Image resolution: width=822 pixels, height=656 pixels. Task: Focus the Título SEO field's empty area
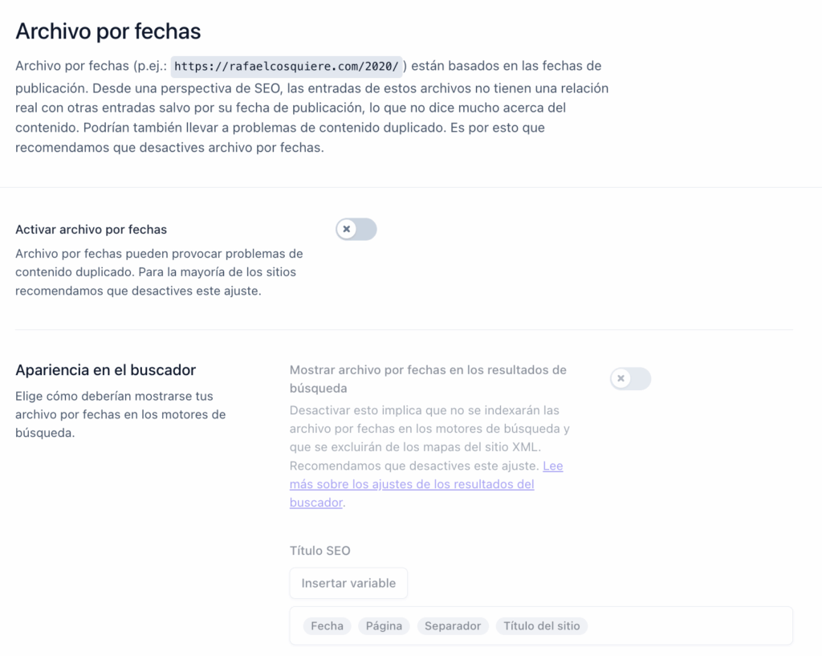[690, 625]
